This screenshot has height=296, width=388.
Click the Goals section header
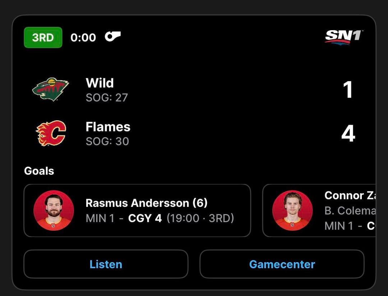(39, 171)
